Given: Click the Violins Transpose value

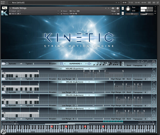Looking at the screenshot, I should [x=145, y=79].
